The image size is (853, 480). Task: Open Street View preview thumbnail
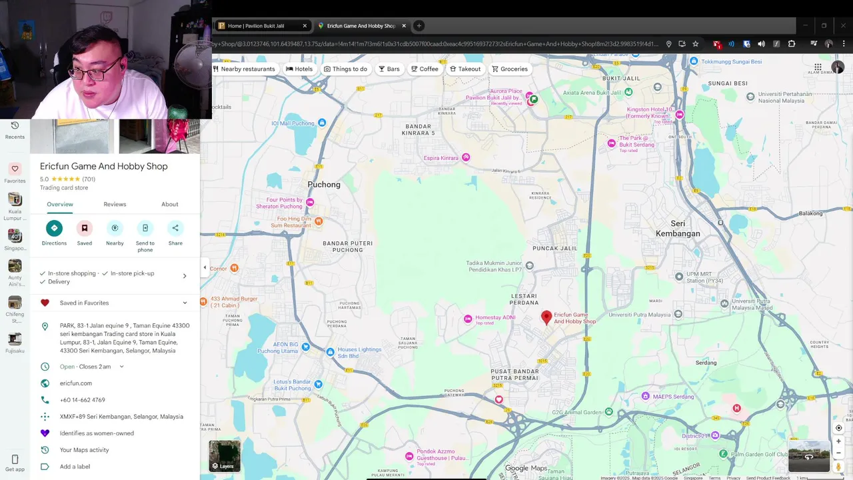pyautogui.click(x=809, y=456)
